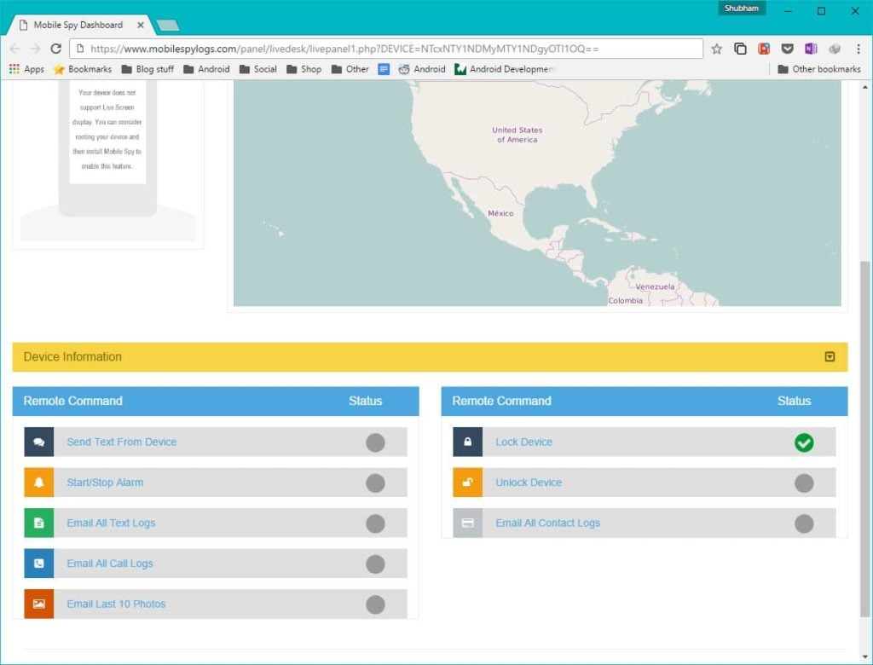Click the page info icon in address bar

pos(79,49)
